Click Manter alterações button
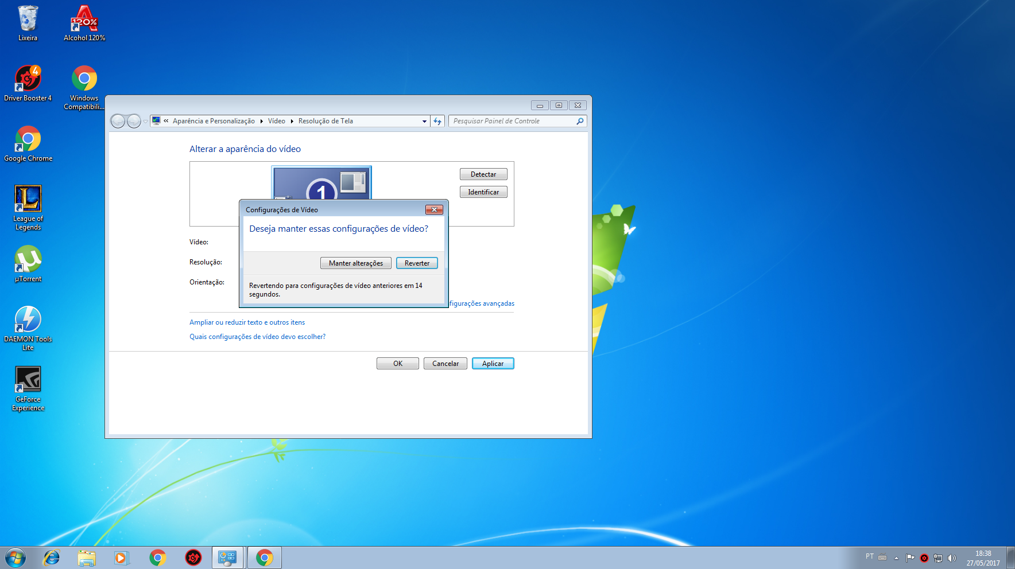The image size is (1015, 569). [x=356, y=263]
